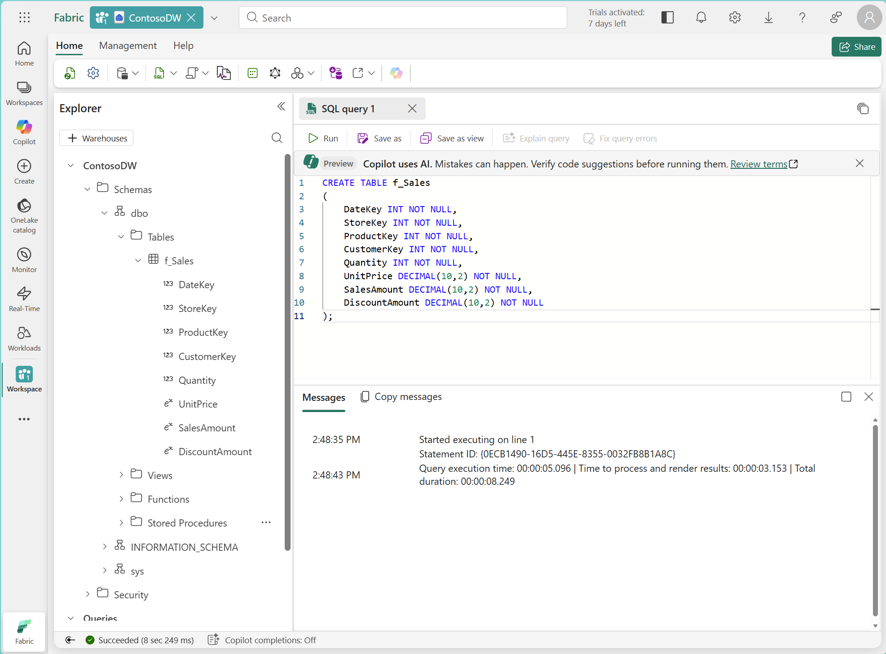Viewport: 886px width, 654px height.
Task: Expand the INFORMATION_SCHEMA schema
Action: click(105, 546)
